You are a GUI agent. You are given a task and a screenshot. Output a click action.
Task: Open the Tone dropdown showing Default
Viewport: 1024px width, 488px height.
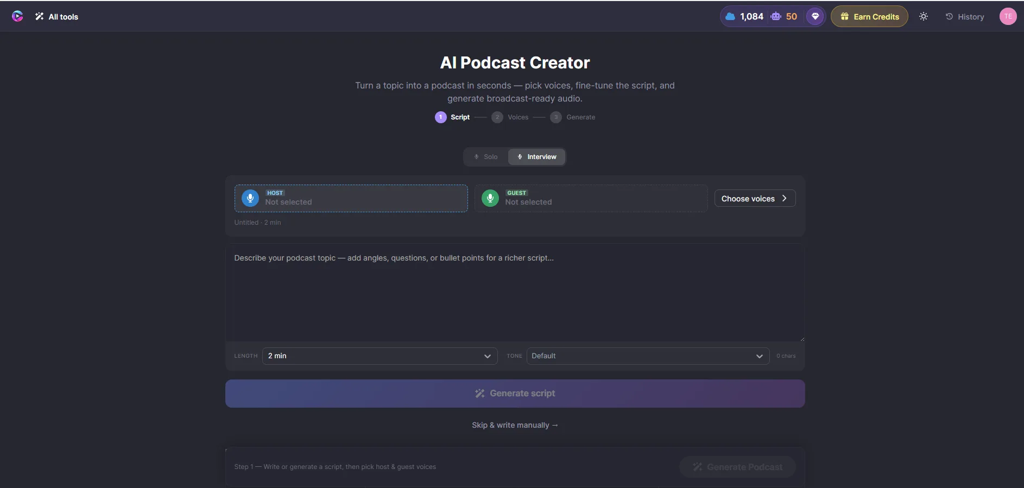click(x=648, y=356)
